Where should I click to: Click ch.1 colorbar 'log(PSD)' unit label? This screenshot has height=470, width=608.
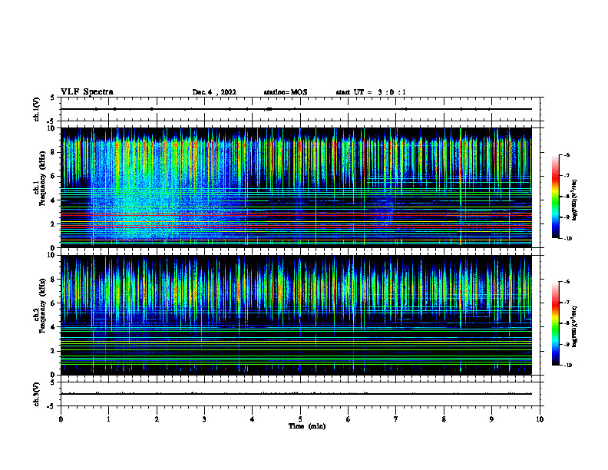(x=575, y=200)
